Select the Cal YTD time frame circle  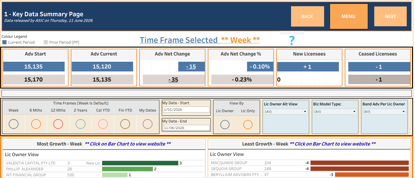point(103,124)
